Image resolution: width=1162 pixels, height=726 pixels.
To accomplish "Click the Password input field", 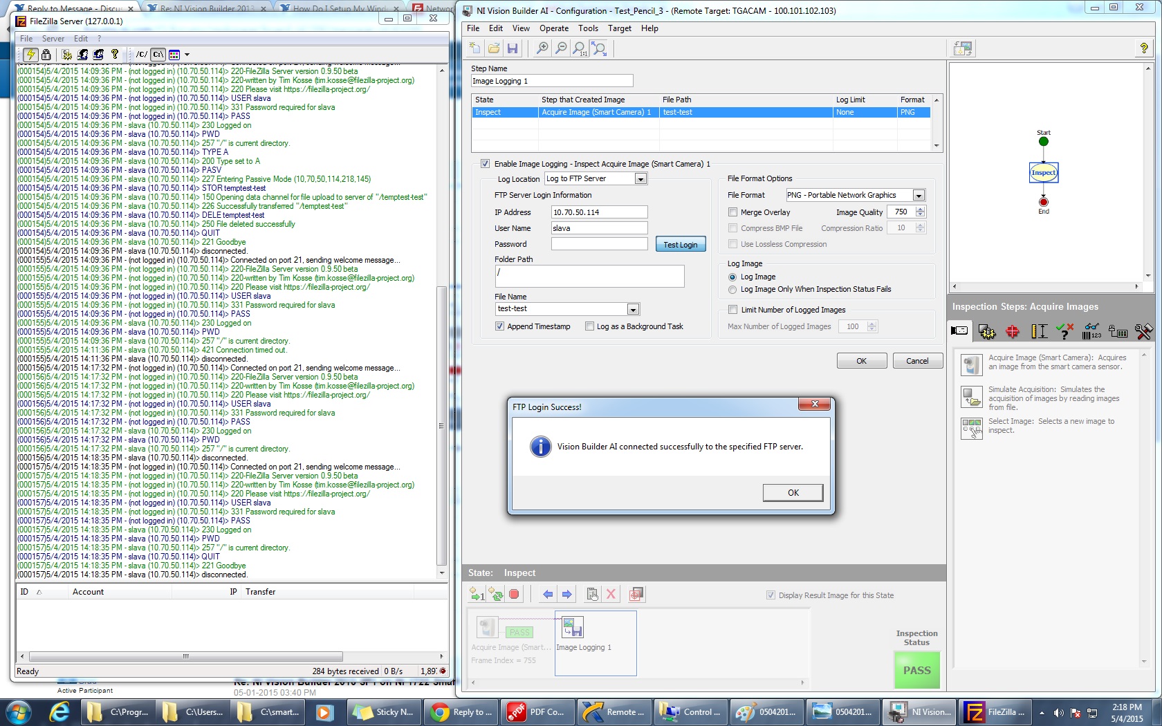I will (599, 244).
